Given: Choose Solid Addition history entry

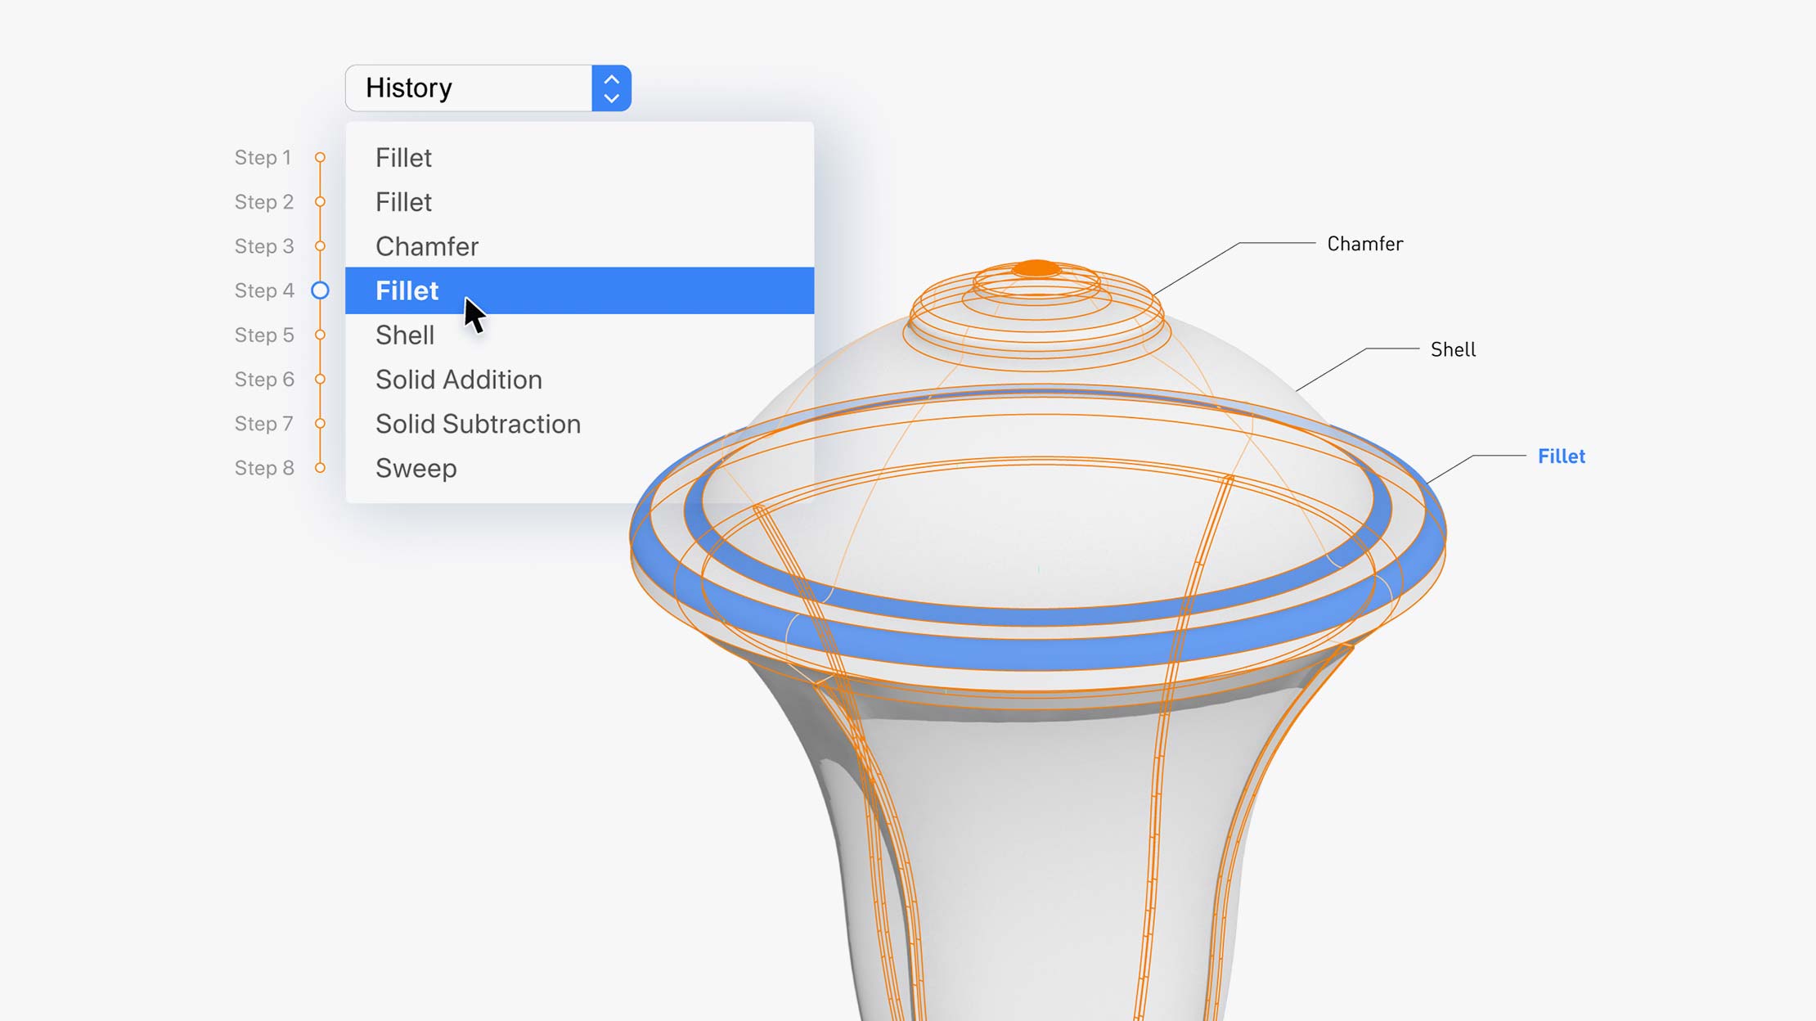Looking at the screenshot, I should coord(579,379).
